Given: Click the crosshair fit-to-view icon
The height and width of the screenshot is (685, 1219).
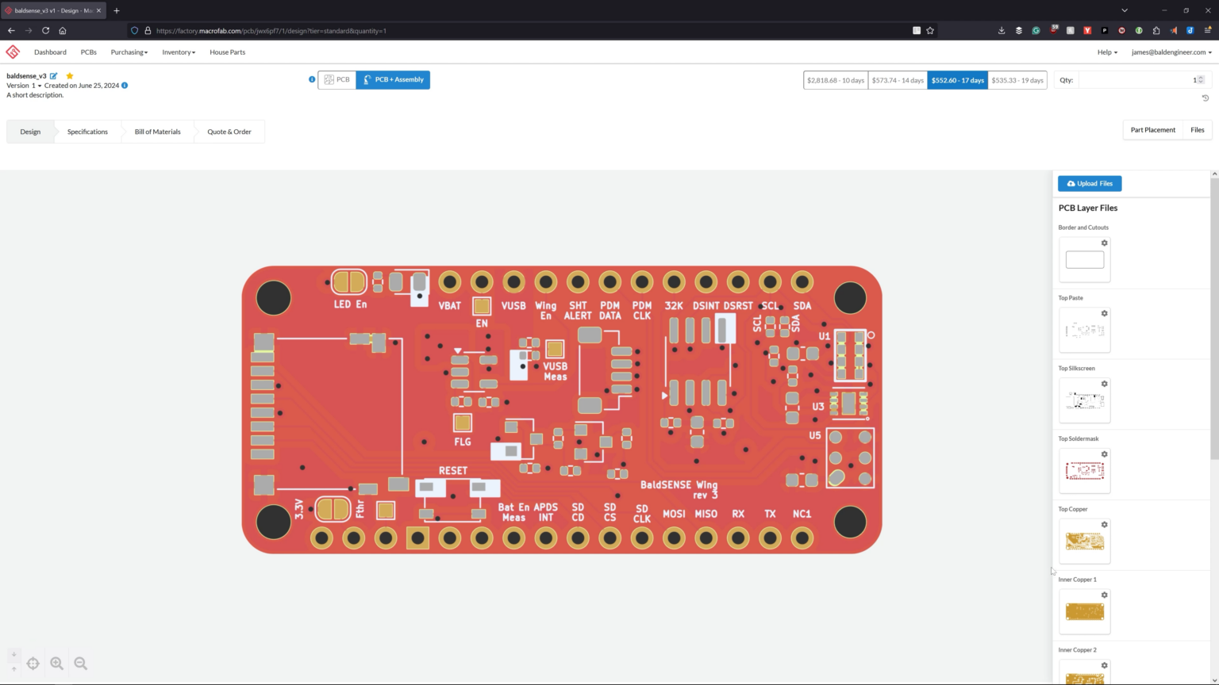Looking at the screenshot, I should coord(33,663).
